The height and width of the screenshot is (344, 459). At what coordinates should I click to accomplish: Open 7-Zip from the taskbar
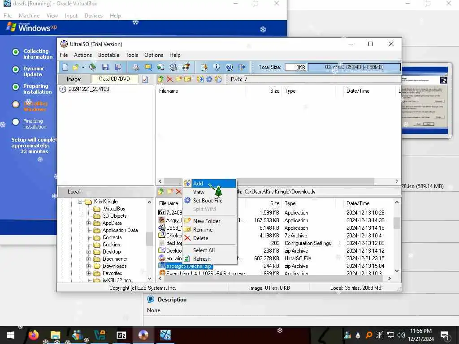click(x=121, y=335)
